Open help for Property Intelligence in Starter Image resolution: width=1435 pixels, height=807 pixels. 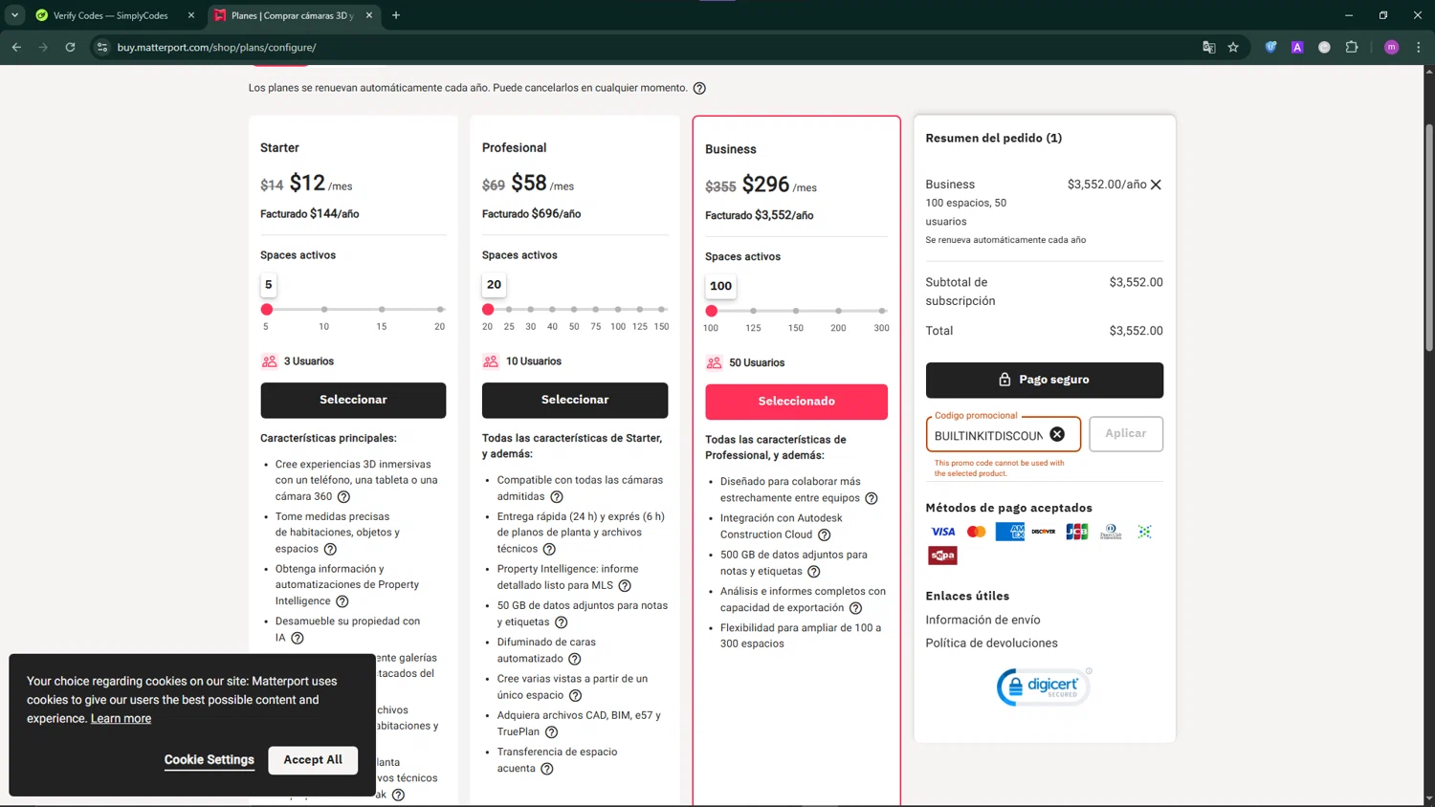(342, 601)
